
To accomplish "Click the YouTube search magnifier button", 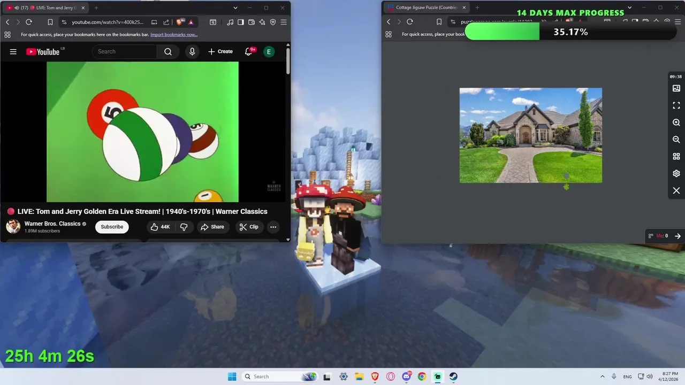I will (x=168, y=51).
